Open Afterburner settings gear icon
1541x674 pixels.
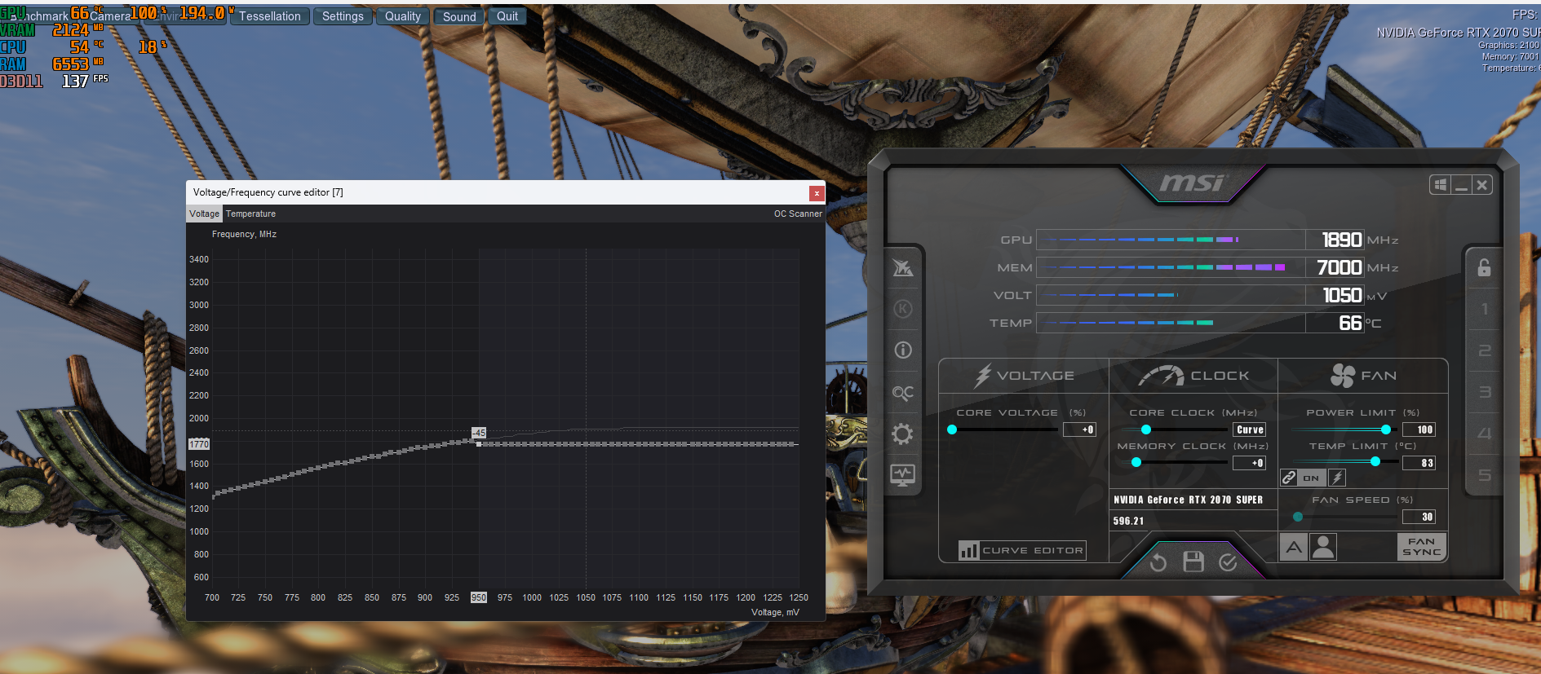click(x=902, y=434)
